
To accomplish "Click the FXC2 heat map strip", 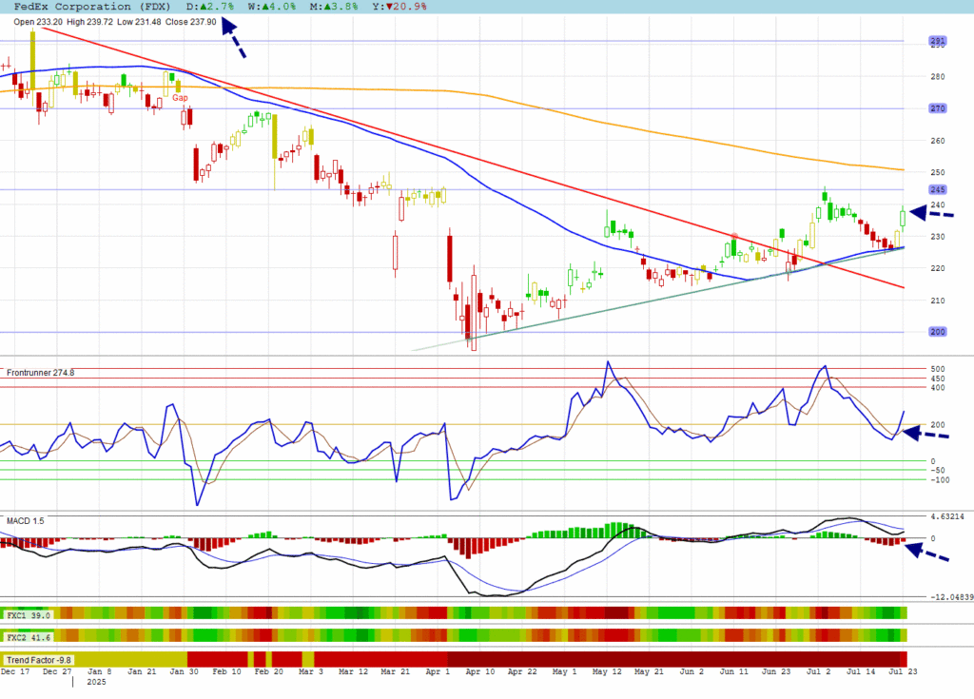I will click(x=454, y=635).
